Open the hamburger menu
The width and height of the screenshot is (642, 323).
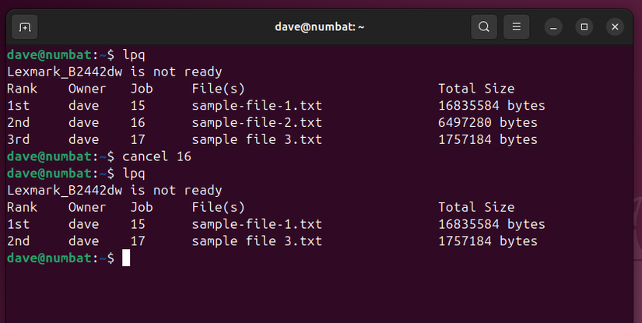click(515, 27)
